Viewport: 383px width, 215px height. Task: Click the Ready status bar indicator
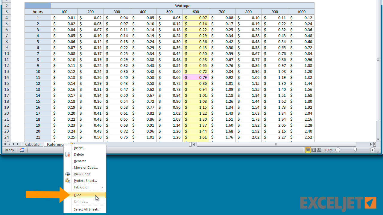pos(9,150)
